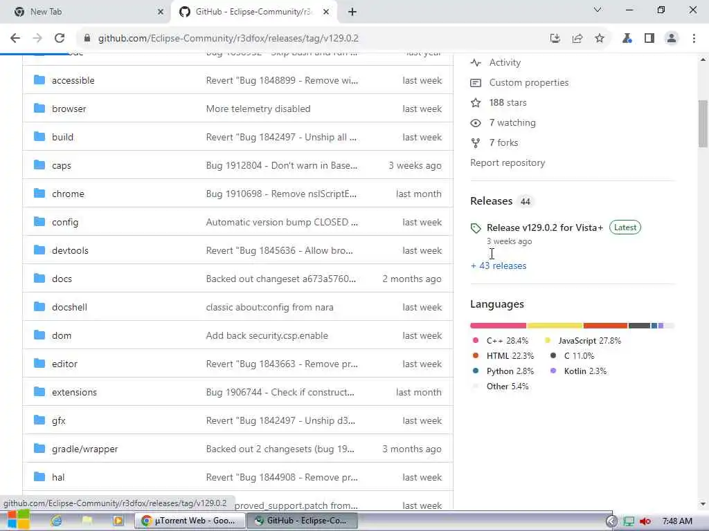709x531 pixels.
Task: Click Report repository link
Action: pos(508,163)
